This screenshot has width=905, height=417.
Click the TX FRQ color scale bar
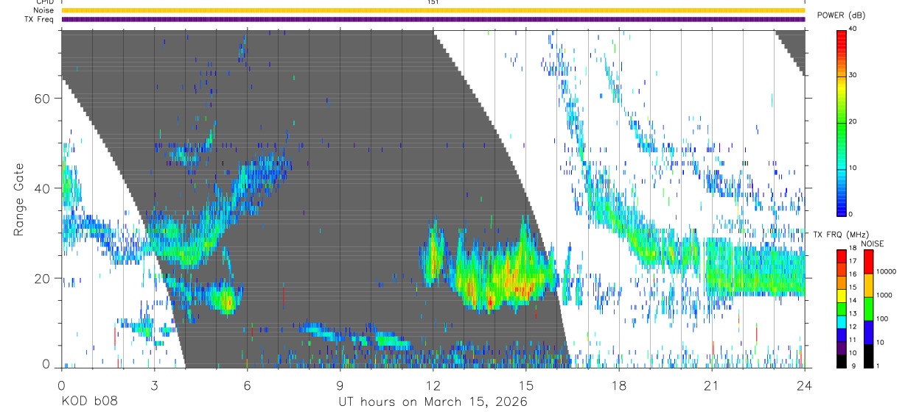coord(842,309)
